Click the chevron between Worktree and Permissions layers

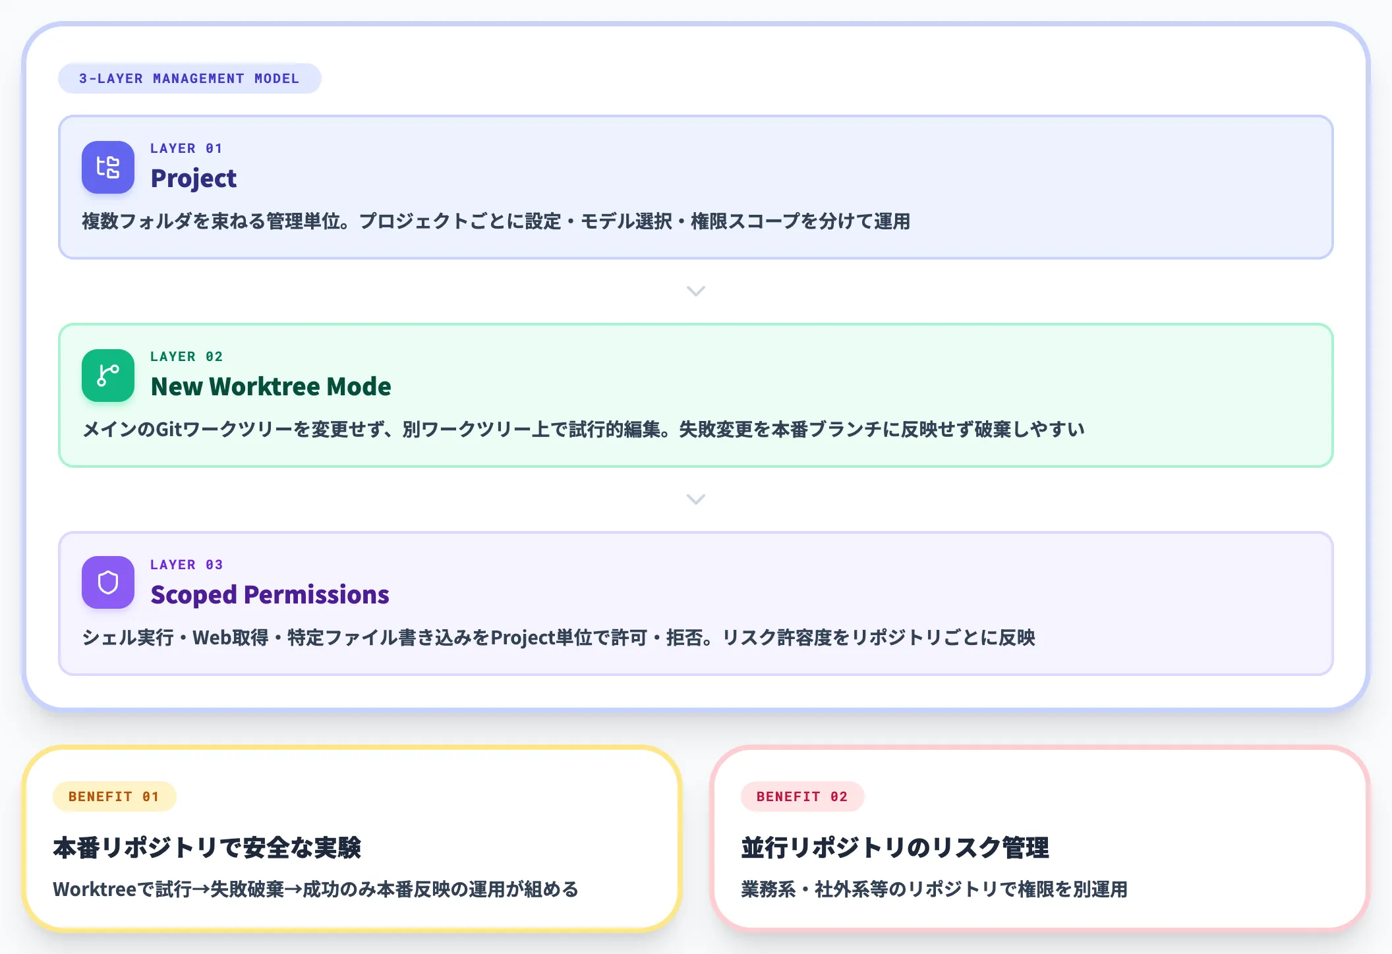[x=696, y=499]
